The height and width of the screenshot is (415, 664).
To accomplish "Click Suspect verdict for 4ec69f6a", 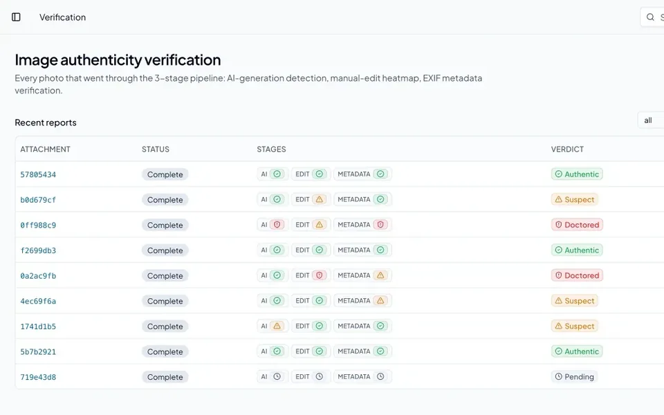I will (575, 301).
